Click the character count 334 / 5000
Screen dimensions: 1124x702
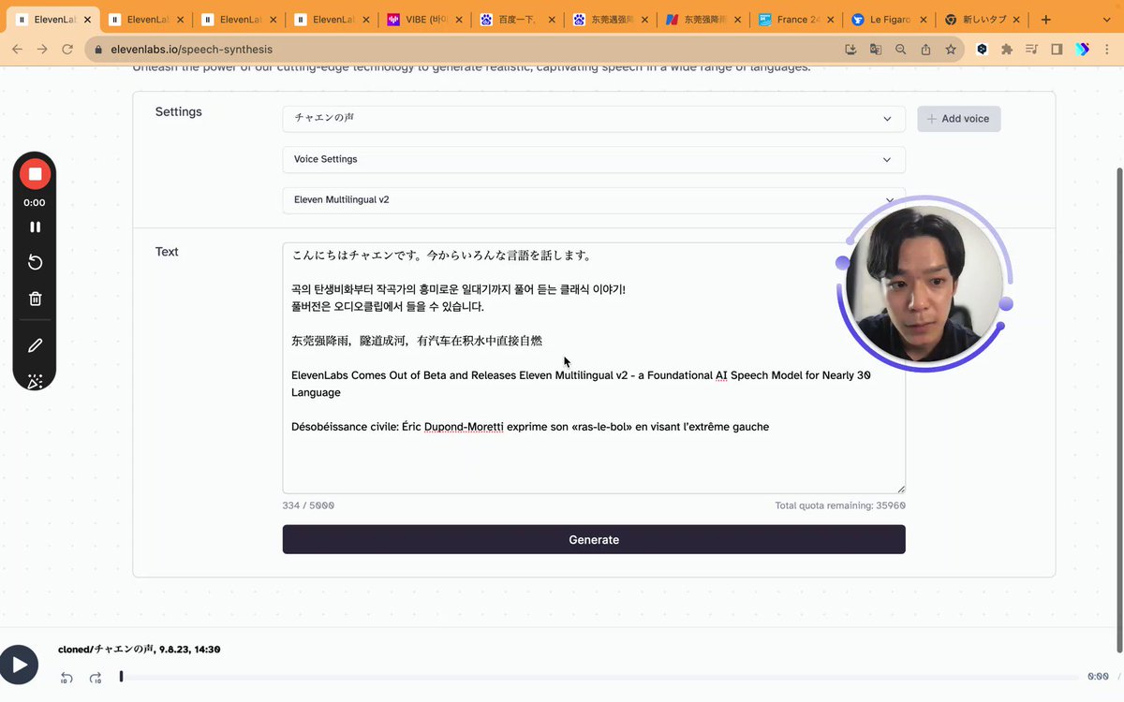pos(308,505)
